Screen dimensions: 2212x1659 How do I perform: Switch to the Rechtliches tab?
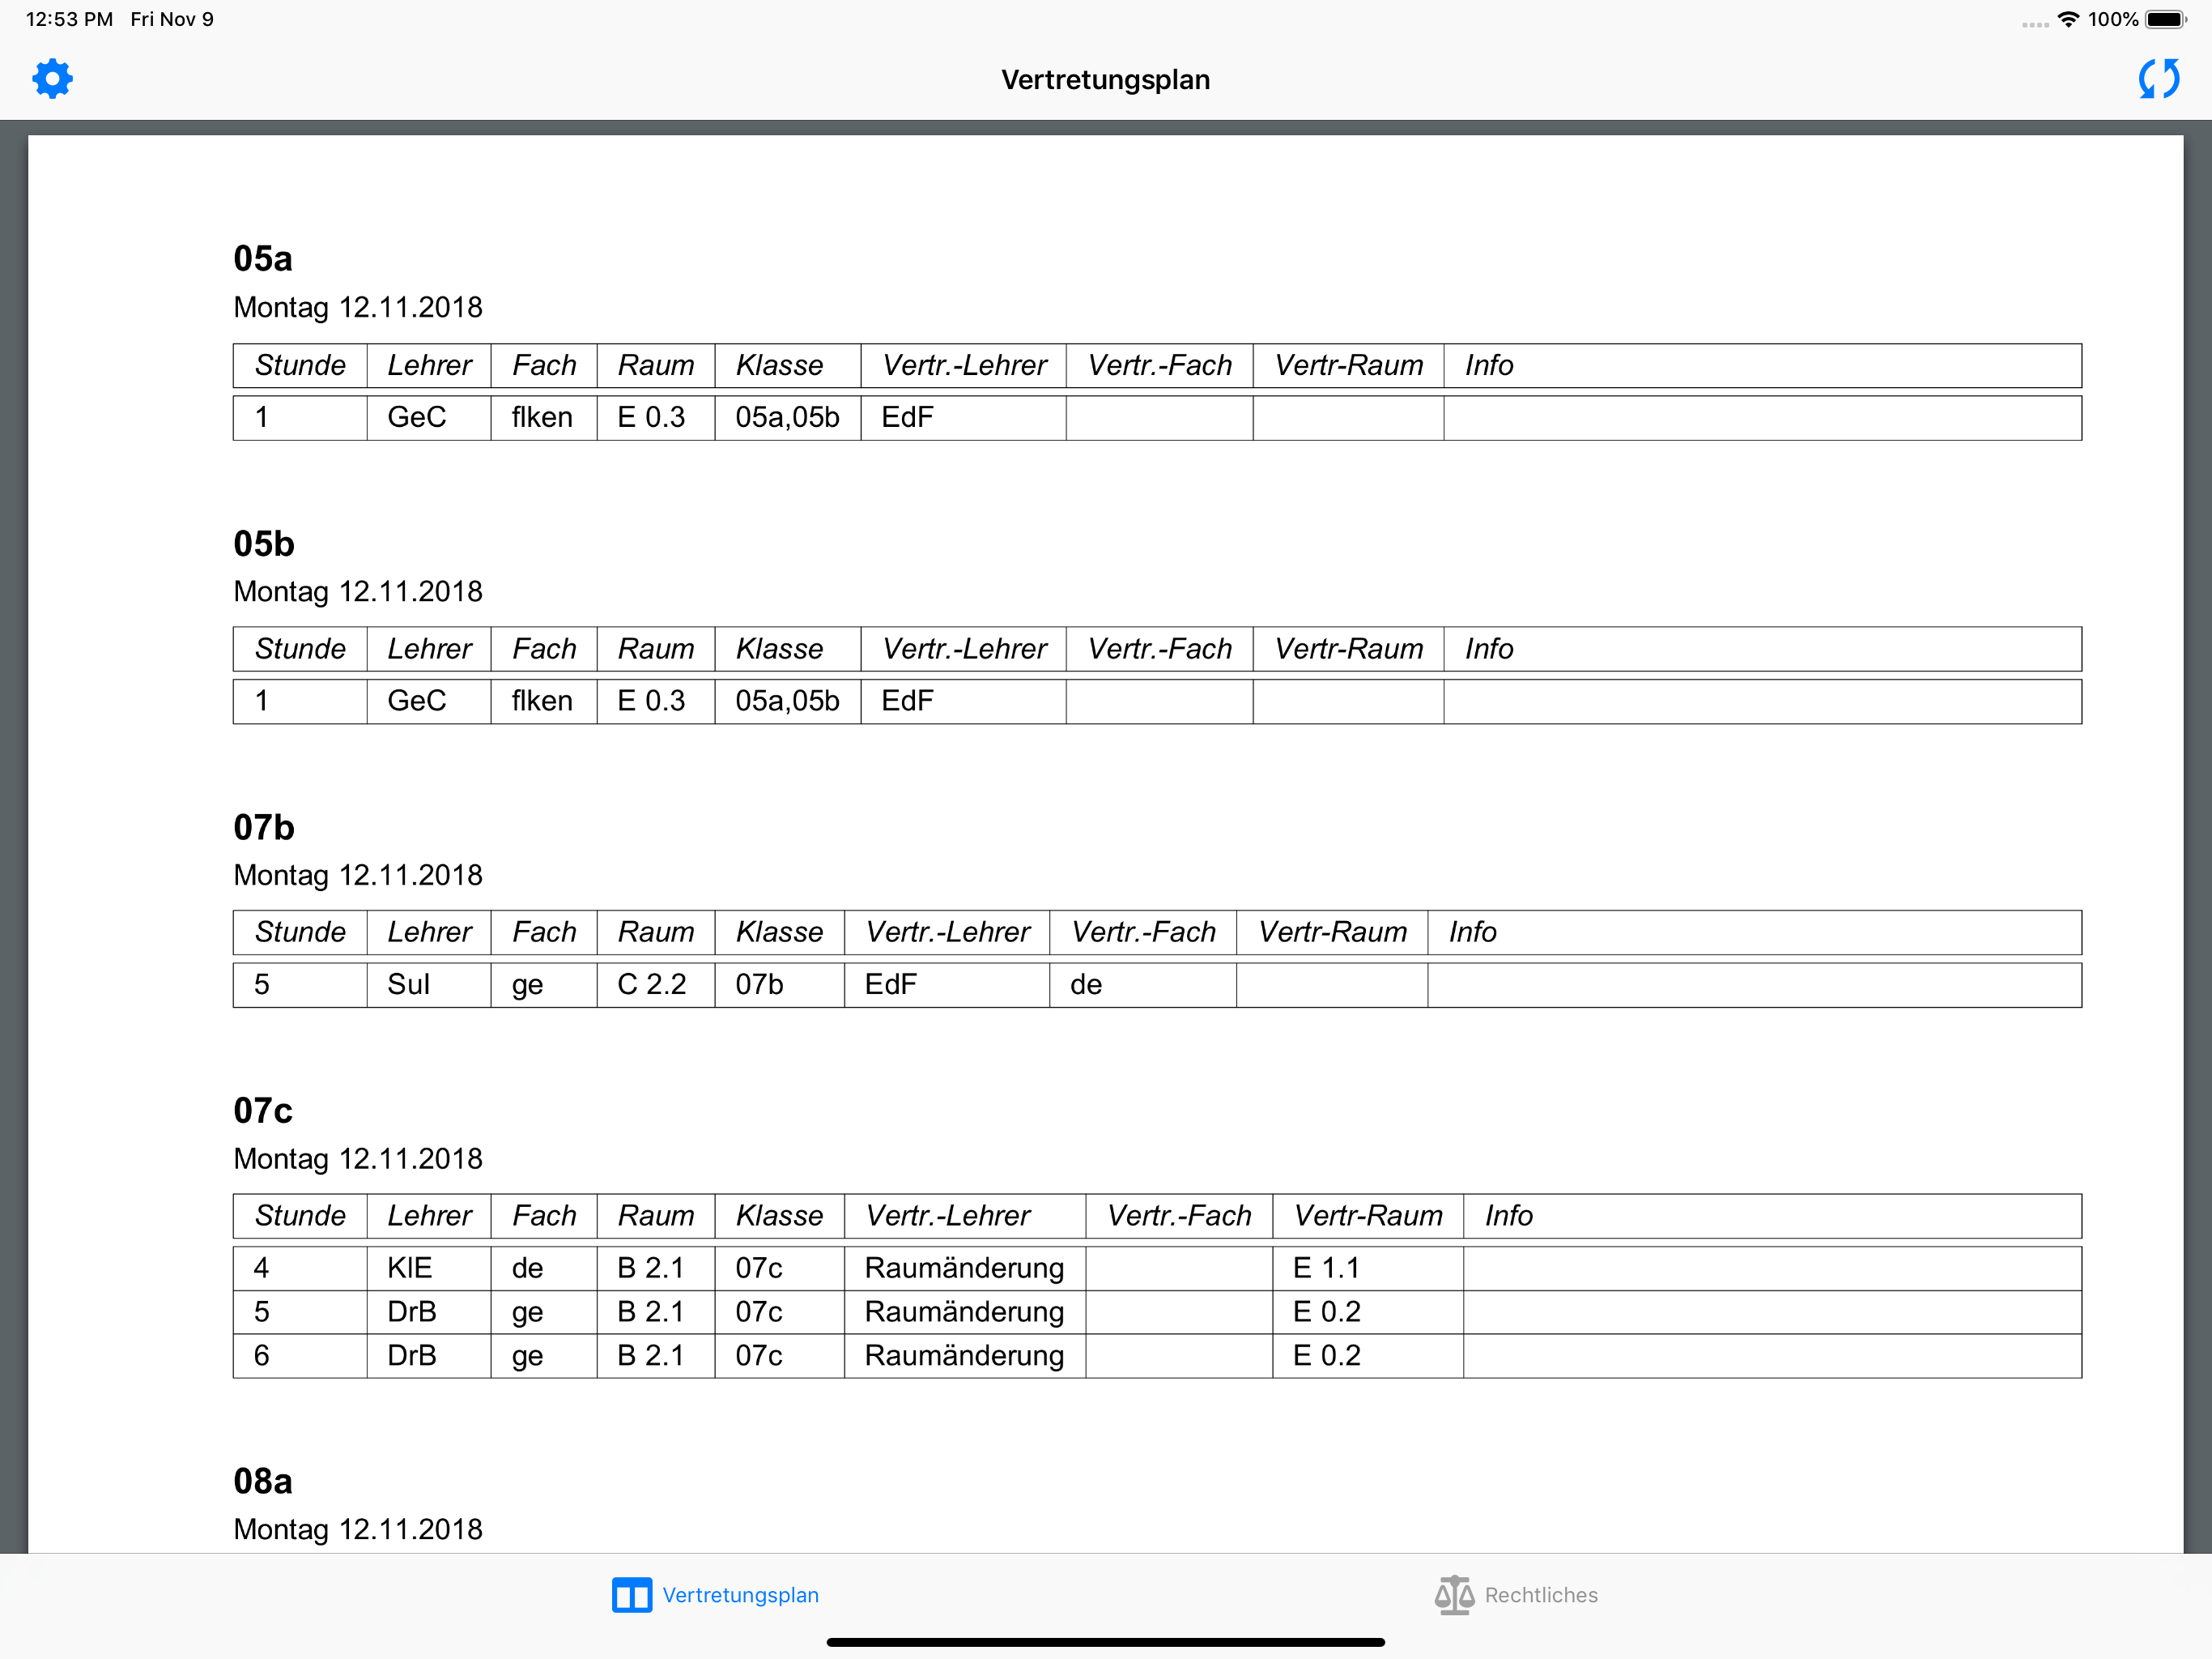(x=1516, y=1595)
